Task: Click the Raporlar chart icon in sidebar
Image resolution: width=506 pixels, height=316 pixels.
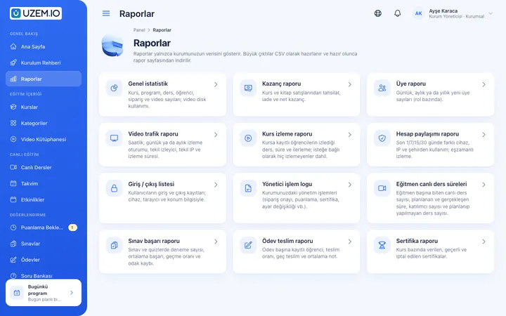Action: 13,79
